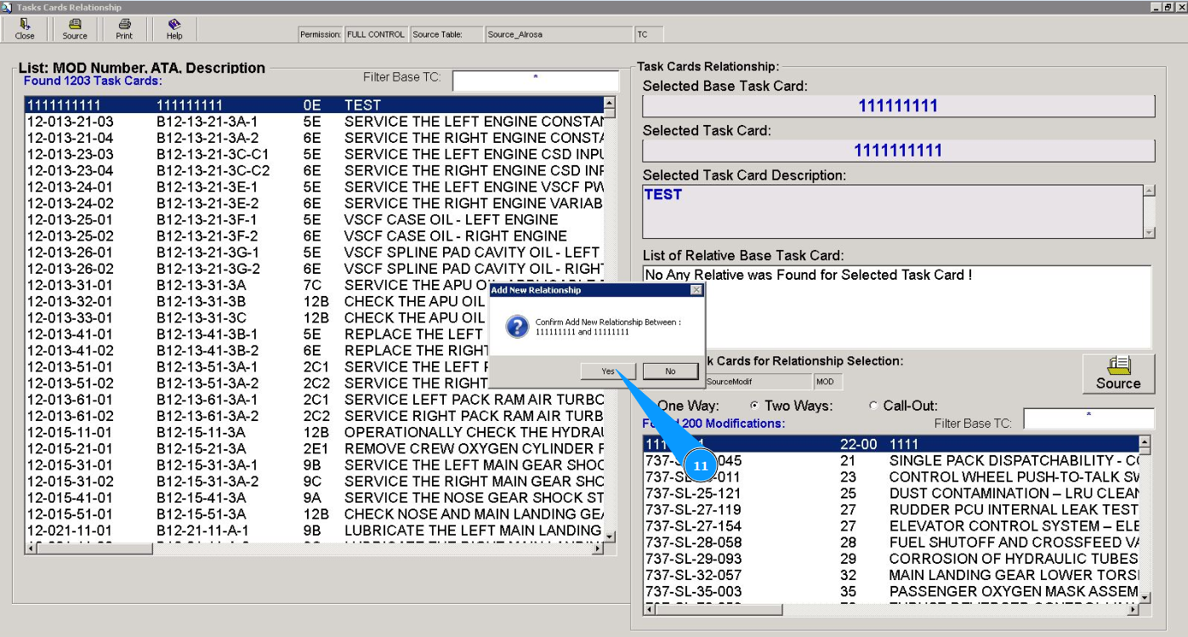This screenshot has width=1188, height=637.
Task: Confirm relationship by clicking Yes
Action: [607, 372]
